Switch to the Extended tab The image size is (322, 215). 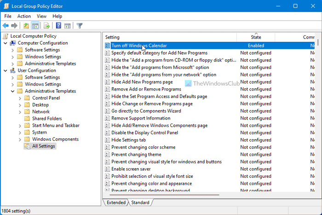pyautogui.click(x=116, y=203)
